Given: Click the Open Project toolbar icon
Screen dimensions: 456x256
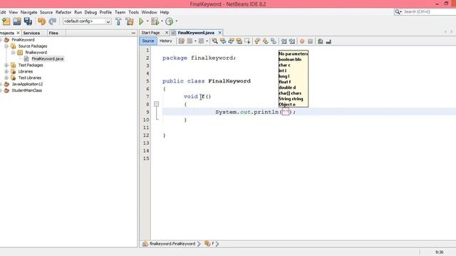Looking at the screenshot, I should pos(17,21).
